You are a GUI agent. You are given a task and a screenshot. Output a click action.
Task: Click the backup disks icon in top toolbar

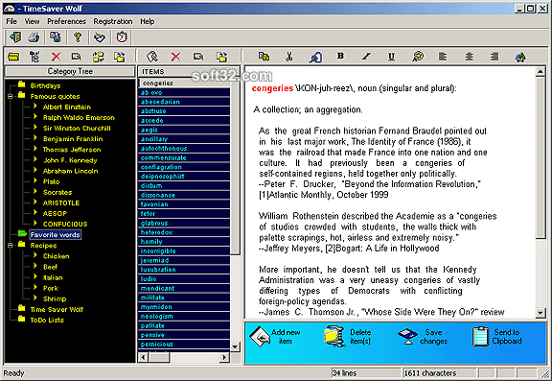click(x=56, y=37)
